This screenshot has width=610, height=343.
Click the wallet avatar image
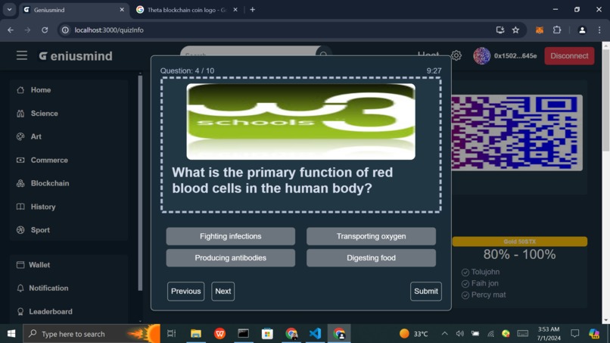[481, 56]
